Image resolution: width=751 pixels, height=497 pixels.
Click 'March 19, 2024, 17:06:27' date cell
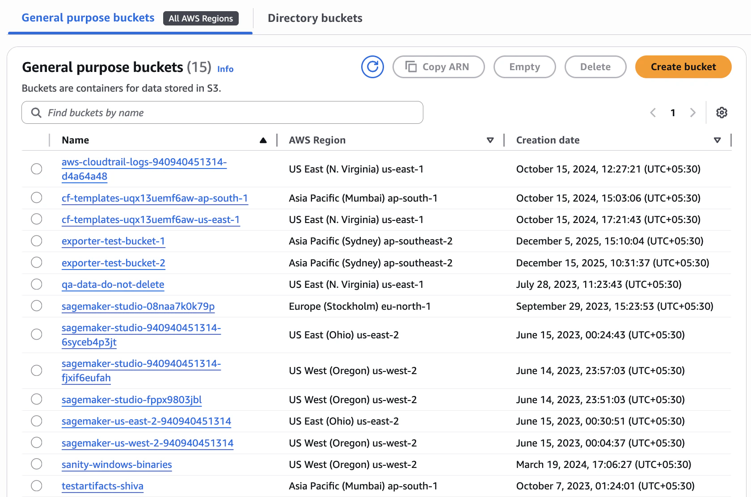pyautogui.click(x=603, y=464)
